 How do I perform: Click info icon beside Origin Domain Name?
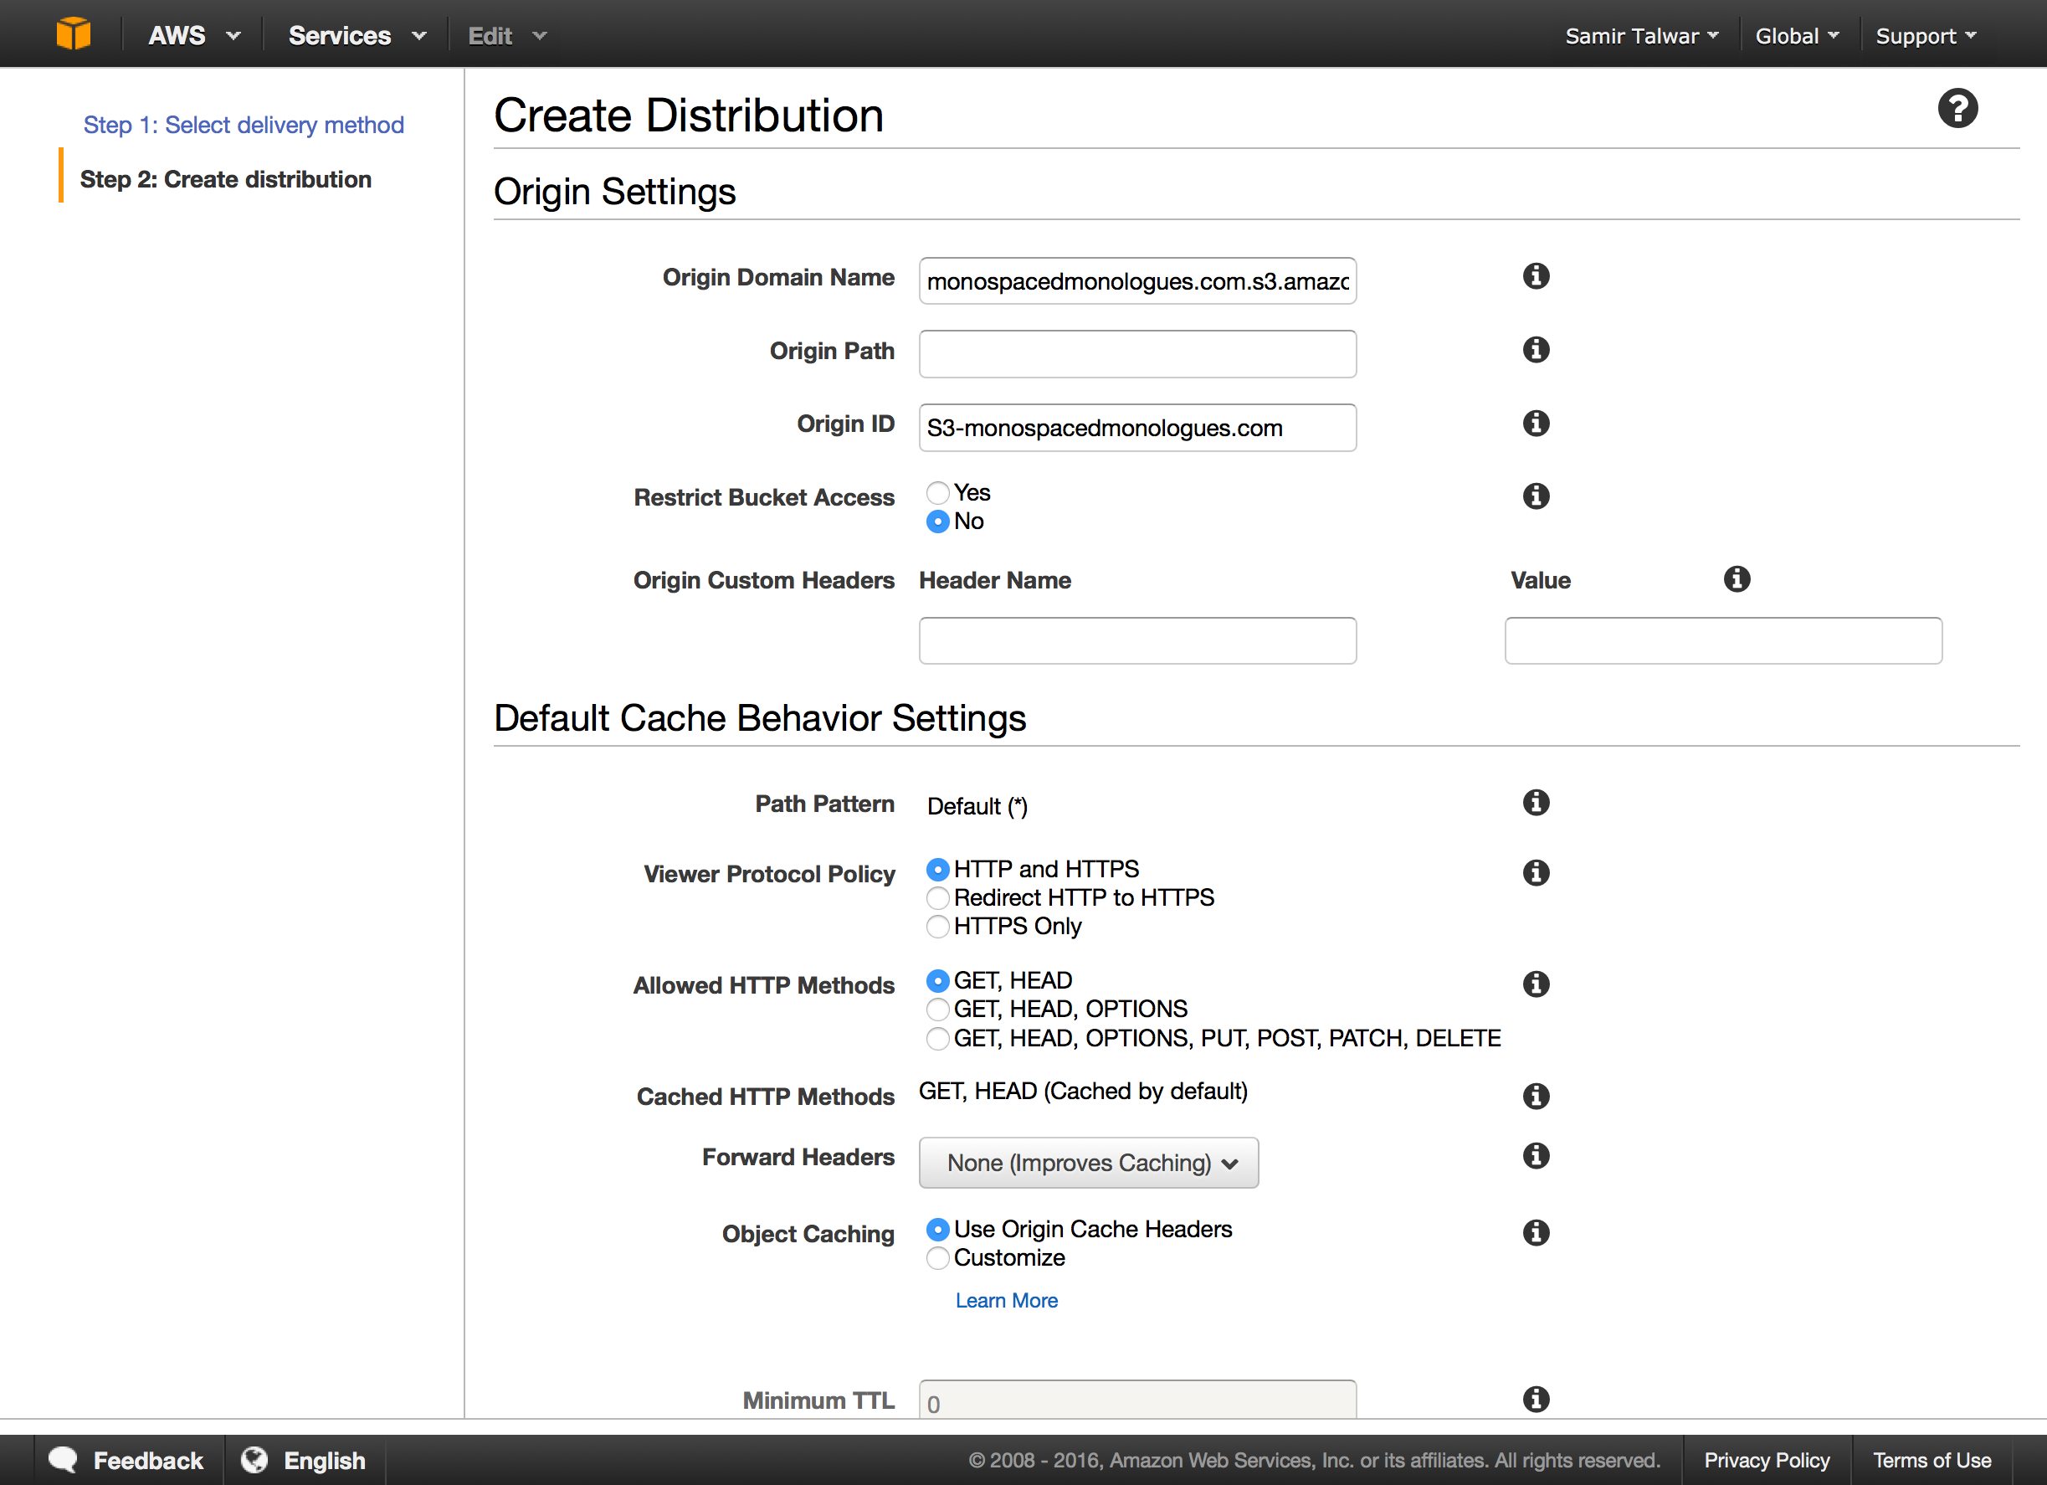1535,276
